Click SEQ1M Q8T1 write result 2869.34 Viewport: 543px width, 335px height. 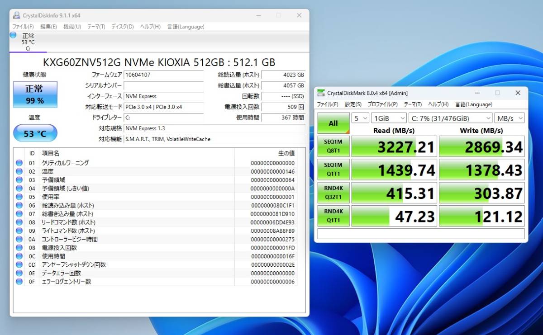click(482, 146)
